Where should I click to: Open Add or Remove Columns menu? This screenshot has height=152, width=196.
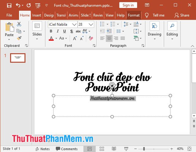point(120,31)
